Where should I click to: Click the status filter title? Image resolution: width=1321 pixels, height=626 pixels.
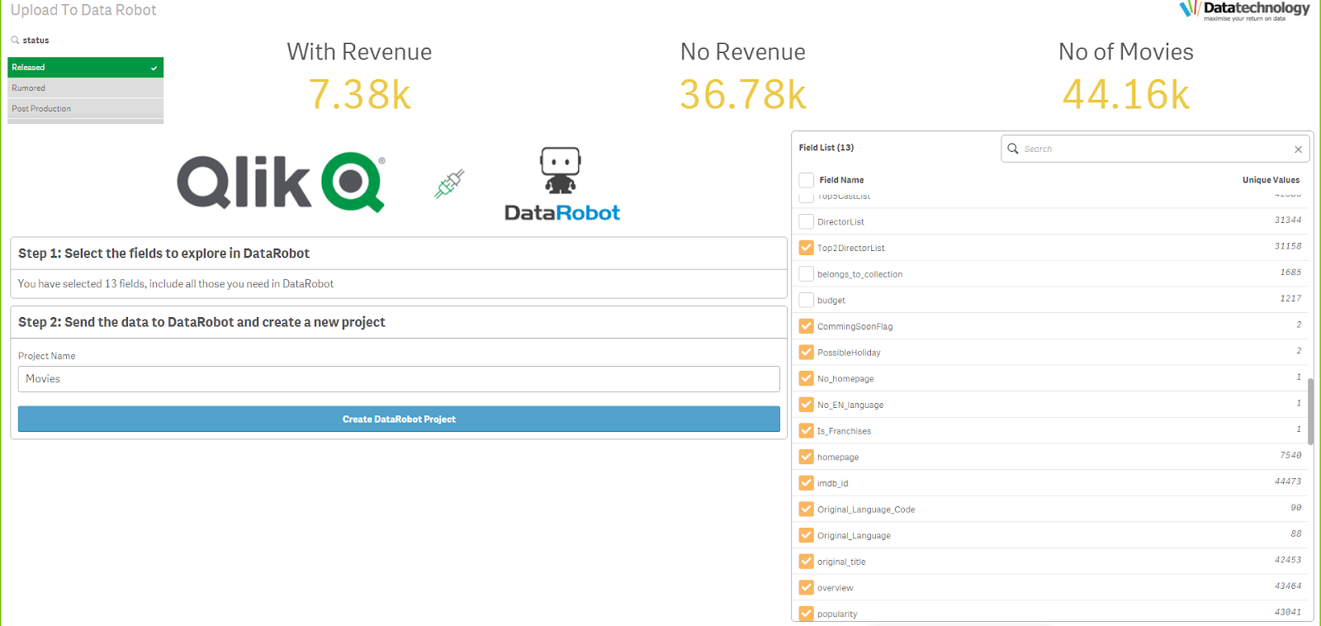36,40
